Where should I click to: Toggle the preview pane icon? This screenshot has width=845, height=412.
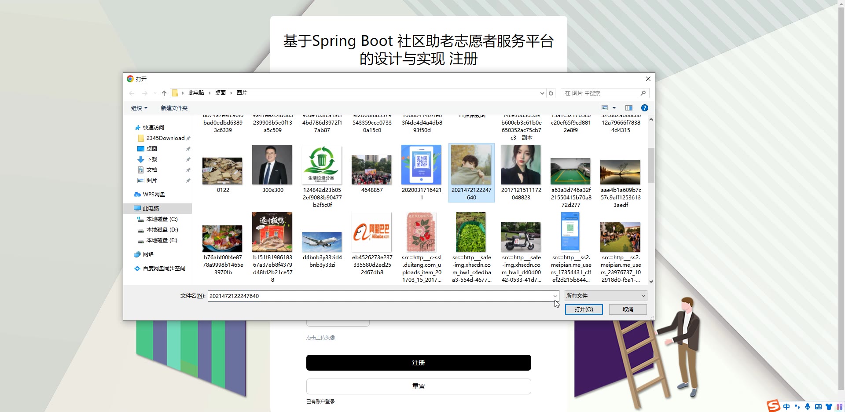628,108
